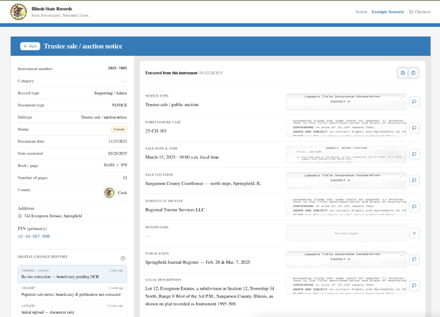Flag the Sale Date & Time field
The width and height of the screenshot is (440, 317).
tap(414, 154)
